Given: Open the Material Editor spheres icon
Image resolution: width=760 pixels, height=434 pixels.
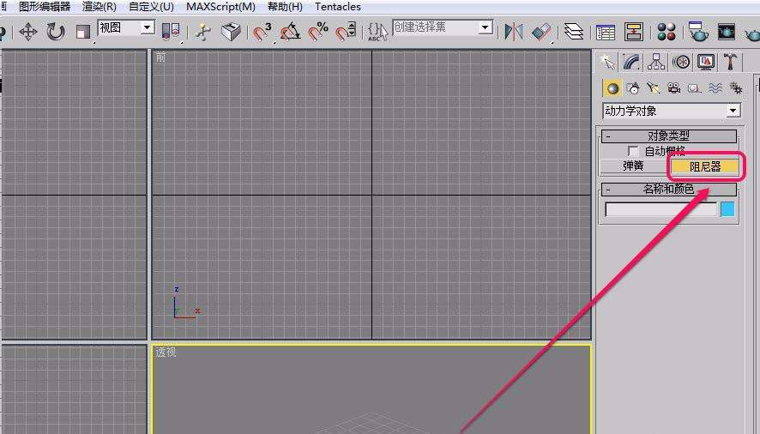Looking at the screenshot, I should click(x=667, y=32).
